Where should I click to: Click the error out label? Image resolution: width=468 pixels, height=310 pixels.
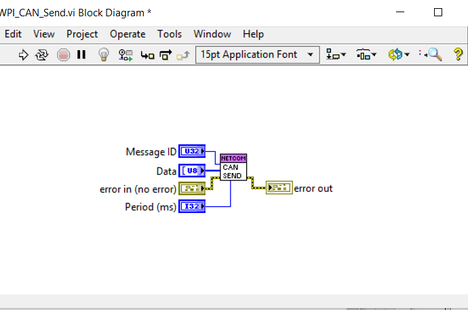(313, 189)
